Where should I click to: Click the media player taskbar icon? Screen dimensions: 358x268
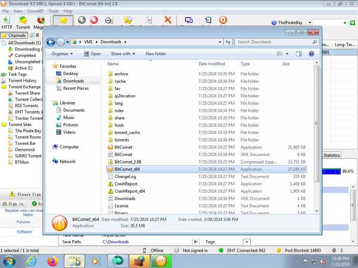(x=95, y=261)
